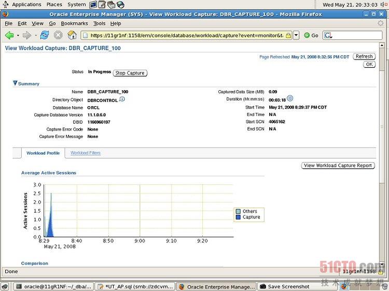
Task: Click the Capture legend color swatch
Action: (x=238, y=217)
